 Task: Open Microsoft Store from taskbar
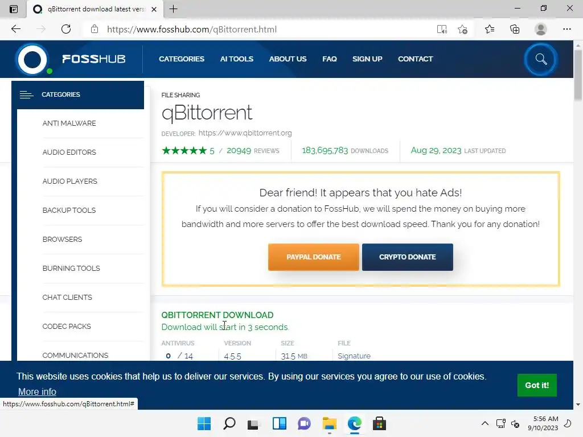(x=379, y=423)
